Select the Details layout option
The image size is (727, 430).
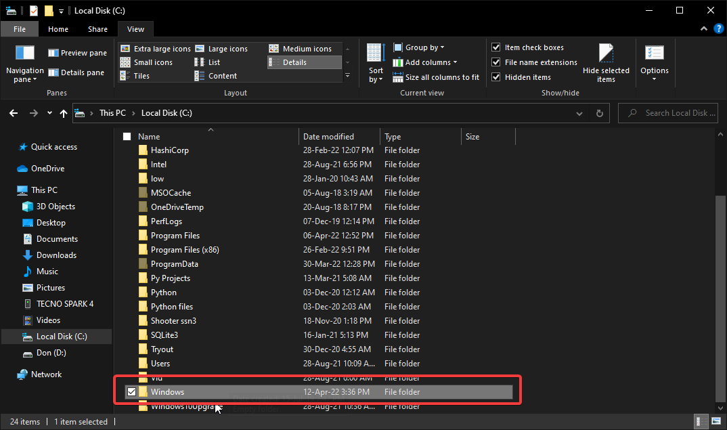(x=304, y=62)
